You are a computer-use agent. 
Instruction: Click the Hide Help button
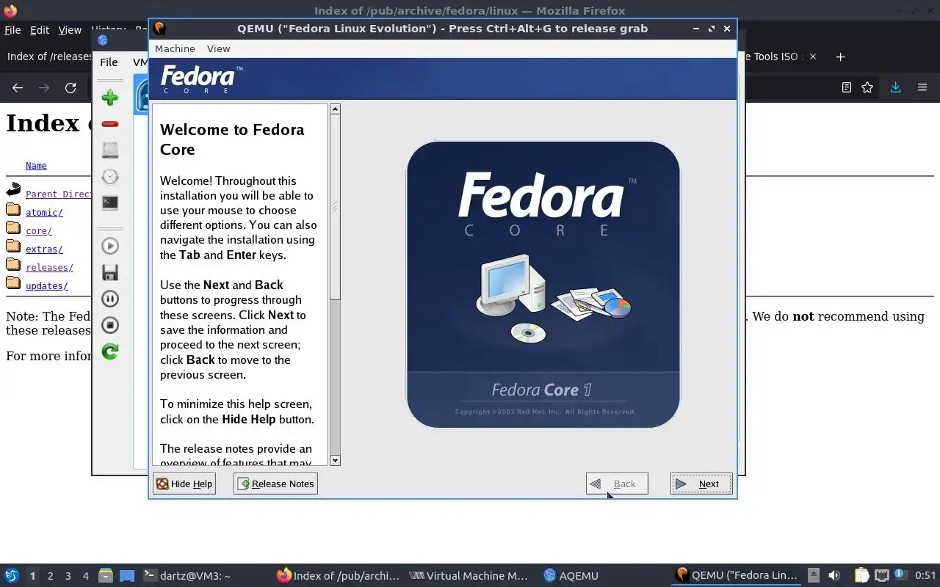tap(184, 484)
